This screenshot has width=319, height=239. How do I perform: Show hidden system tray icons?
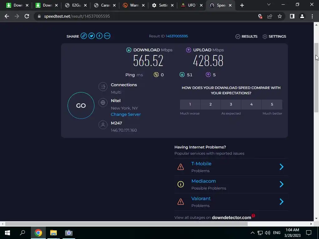pos(252,233)
